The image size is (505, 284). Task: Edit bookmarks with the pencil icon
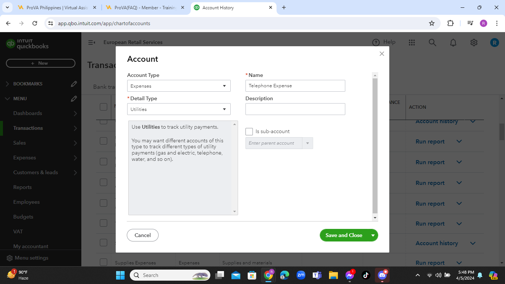74,84
